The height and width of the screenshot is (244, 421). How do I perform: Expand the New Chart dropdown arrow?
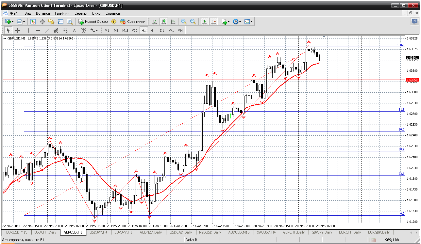coord(12,22)
